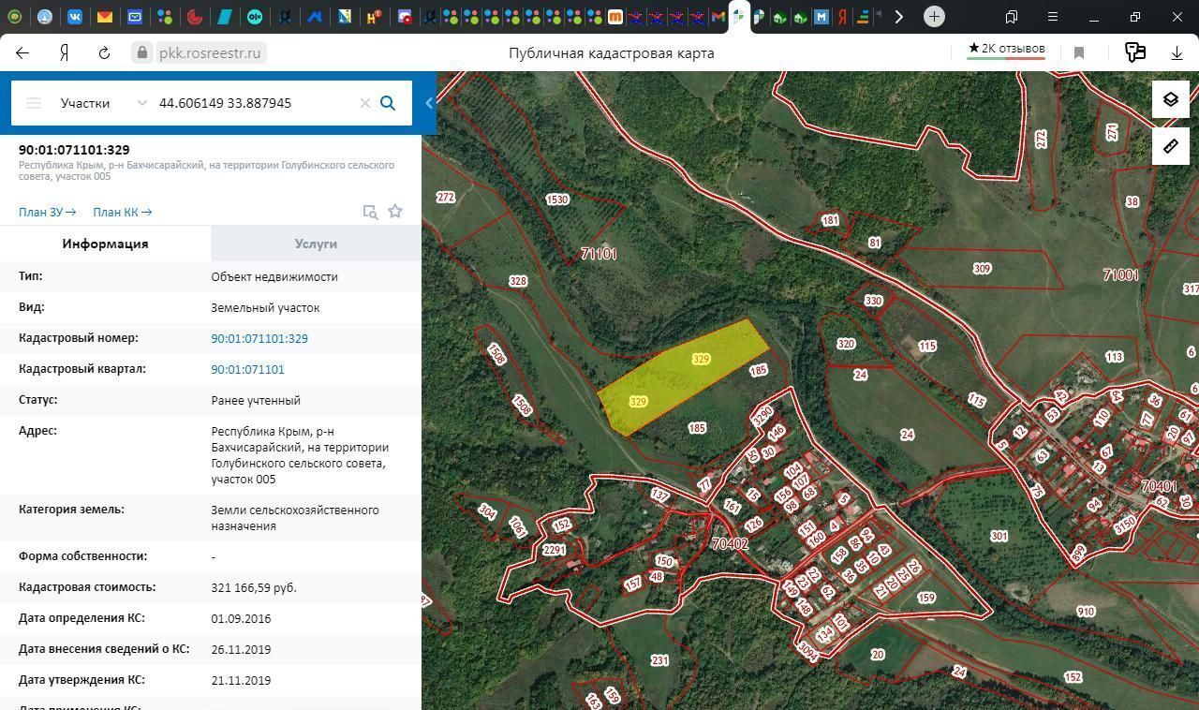Open the browser hamburger menu
1199x710 pixels.
pyautogui.click(x=1053, y=17)
